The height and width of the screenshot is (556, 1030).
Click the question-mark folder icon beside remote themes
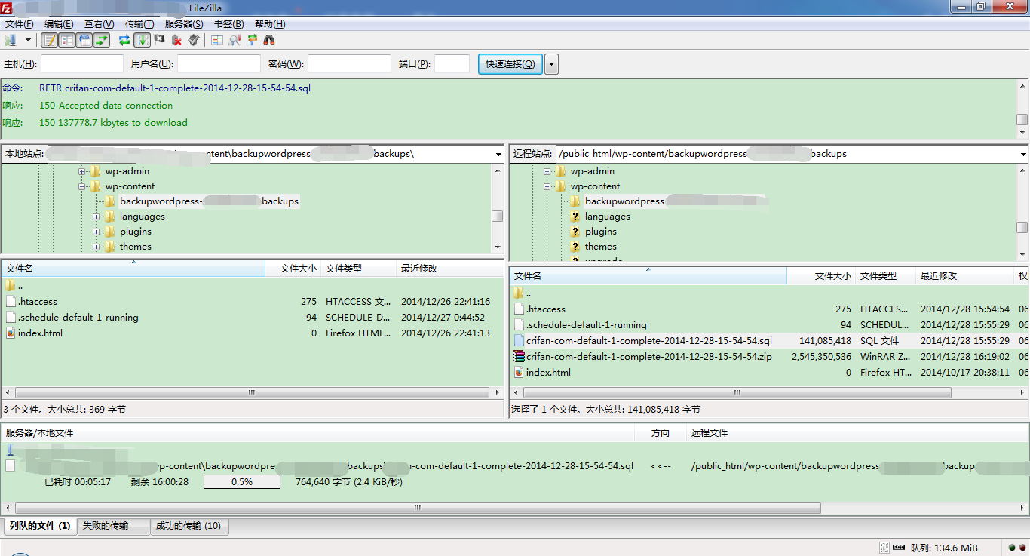575,247
